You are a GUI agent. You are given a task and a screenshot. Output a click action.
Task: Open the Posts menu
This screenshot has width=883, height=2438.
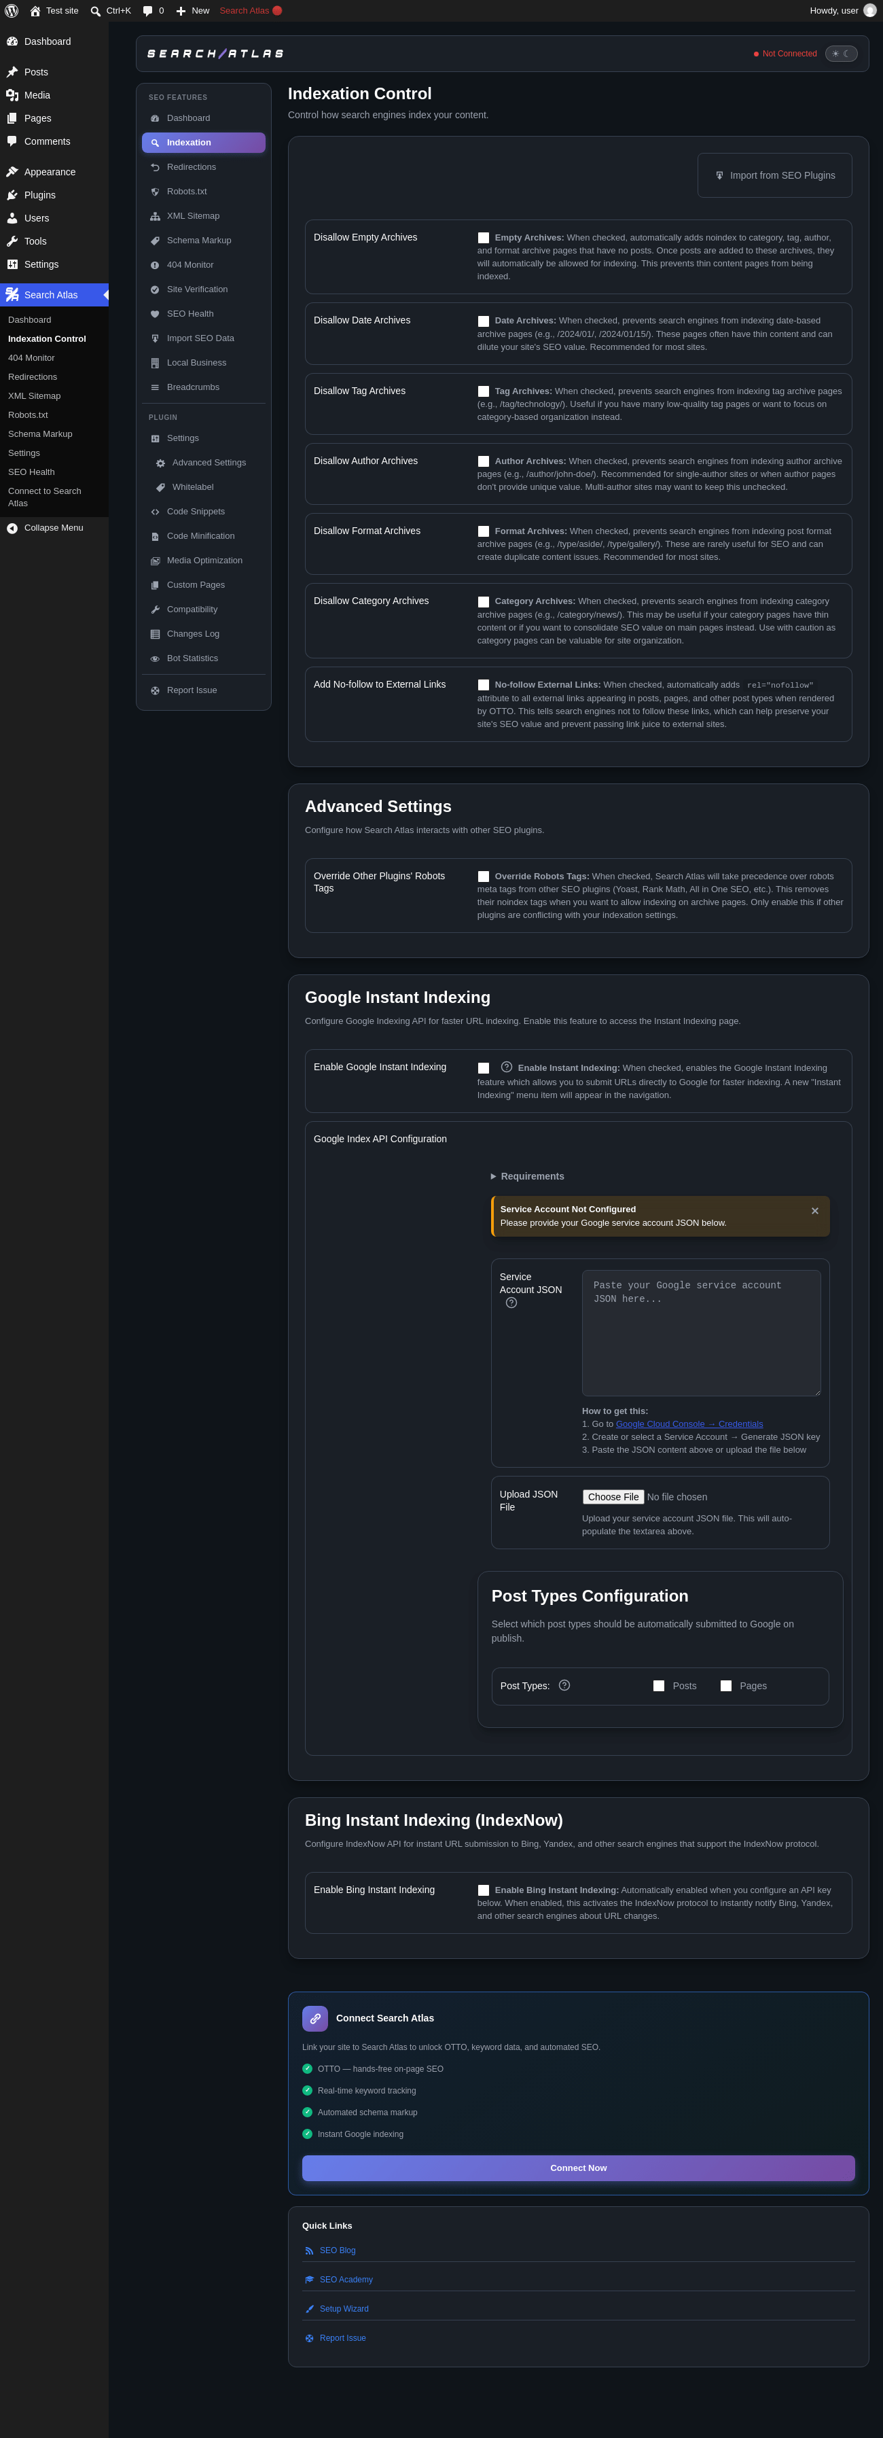coord(54,72)
